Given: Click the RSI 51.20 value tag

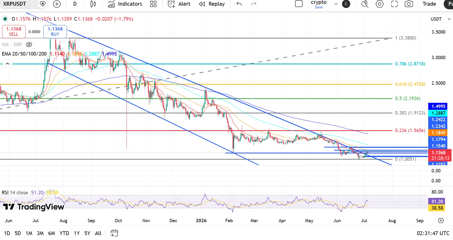Looking at the screenshot, I should (436, 201).
